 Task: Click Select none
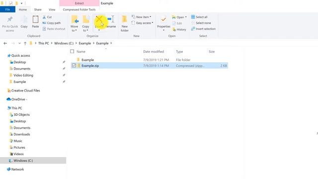(x=201, y=23)
